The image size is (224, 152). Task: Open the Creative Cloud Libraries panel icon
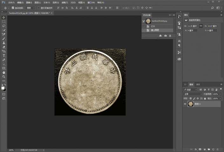click(x=179, y=59)
